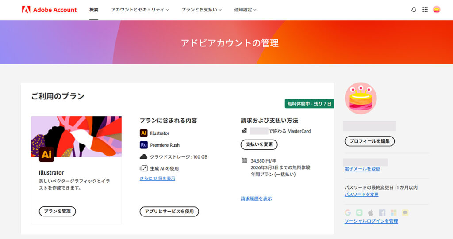
Task: Click the アドビアカウントの管理 banner title
Action: (230, 43)
